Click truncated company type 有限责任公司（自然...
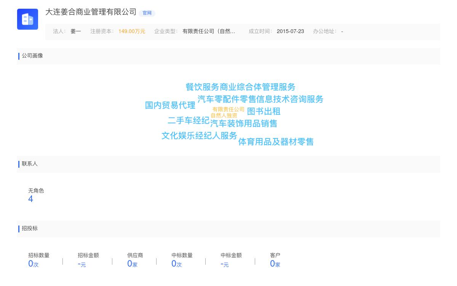The image size is (457, 286). click(x=209, y=31)
